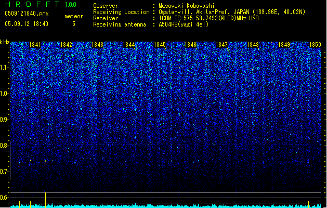The height and width of the screenshot is (208, 327).
Task: Click the 1.1 kHz axis tick label
Action: click(5, 68)
